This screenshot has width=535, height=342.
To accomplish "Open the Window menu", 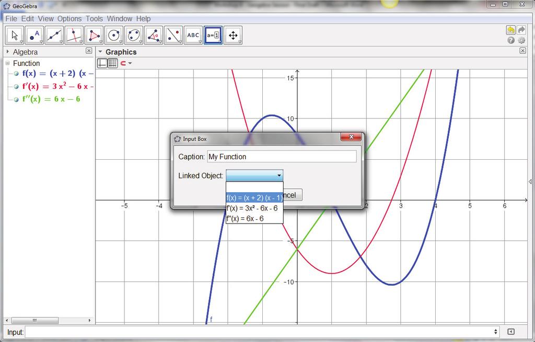I will 120,18.
